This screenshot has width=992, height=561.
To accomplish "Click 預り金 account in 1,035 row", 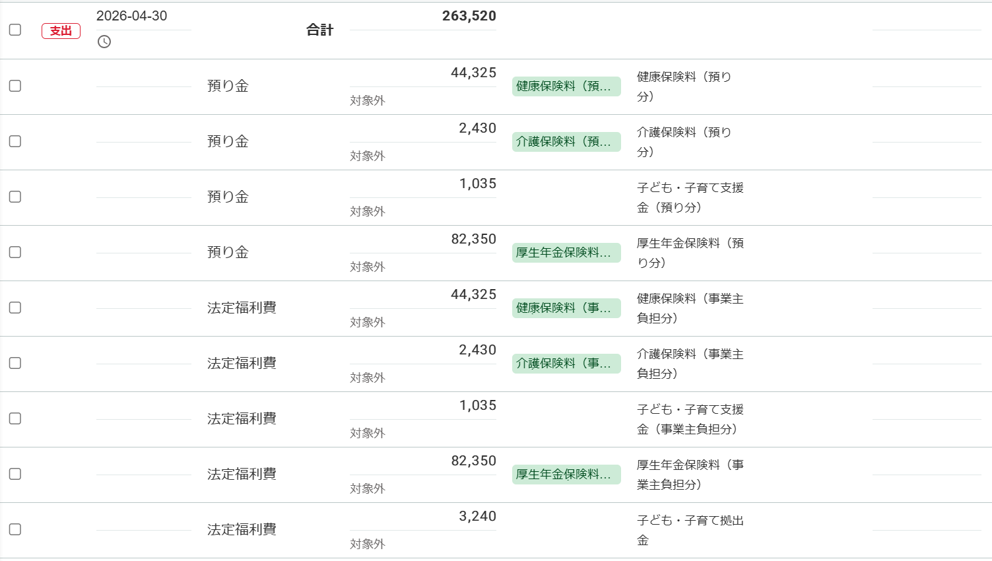I will click(228, 197).
